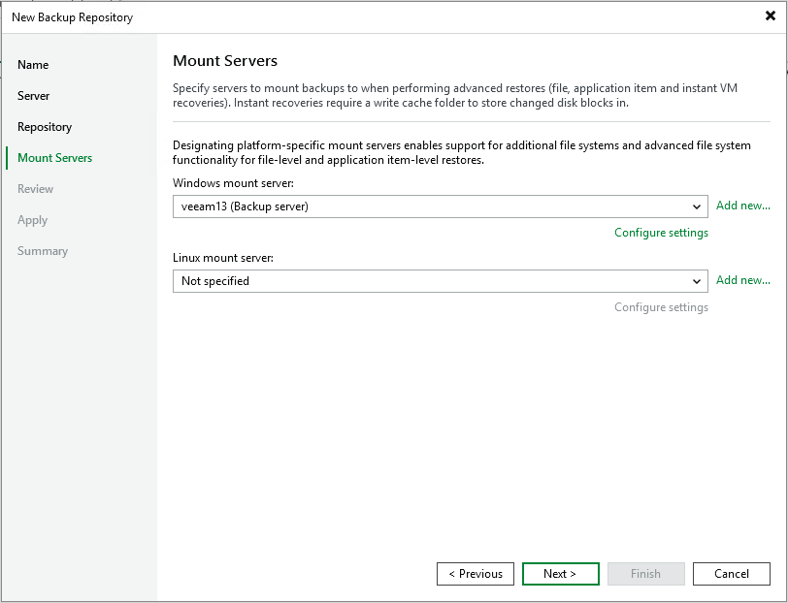This screenshot has width=788, height=603.
Task: Click Add new next to Linux mount server
Action: click(742, 280)
